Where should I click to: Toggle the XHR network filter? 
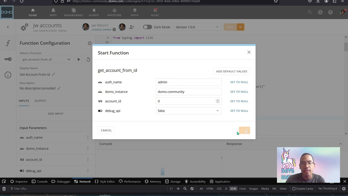point(233,188)
